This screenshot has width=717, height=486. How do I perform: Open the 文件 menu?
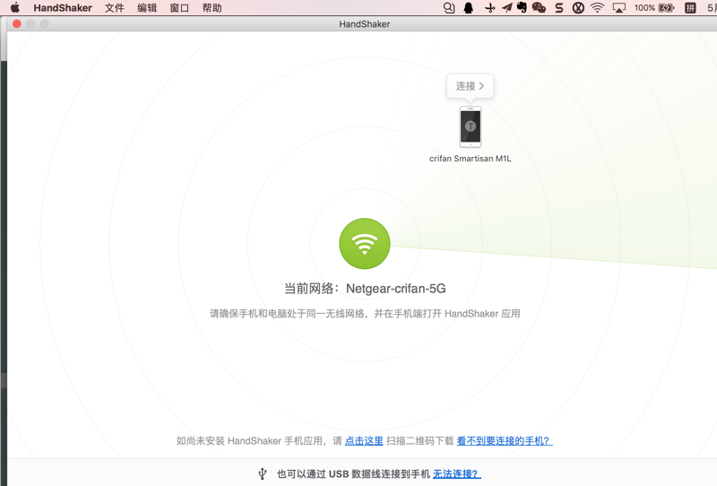click(115, 8)
